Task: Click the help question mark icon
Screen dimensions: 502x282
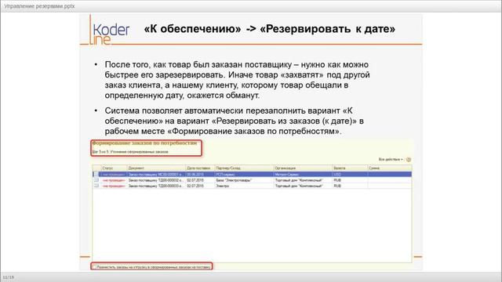Action: coord(409,160)
